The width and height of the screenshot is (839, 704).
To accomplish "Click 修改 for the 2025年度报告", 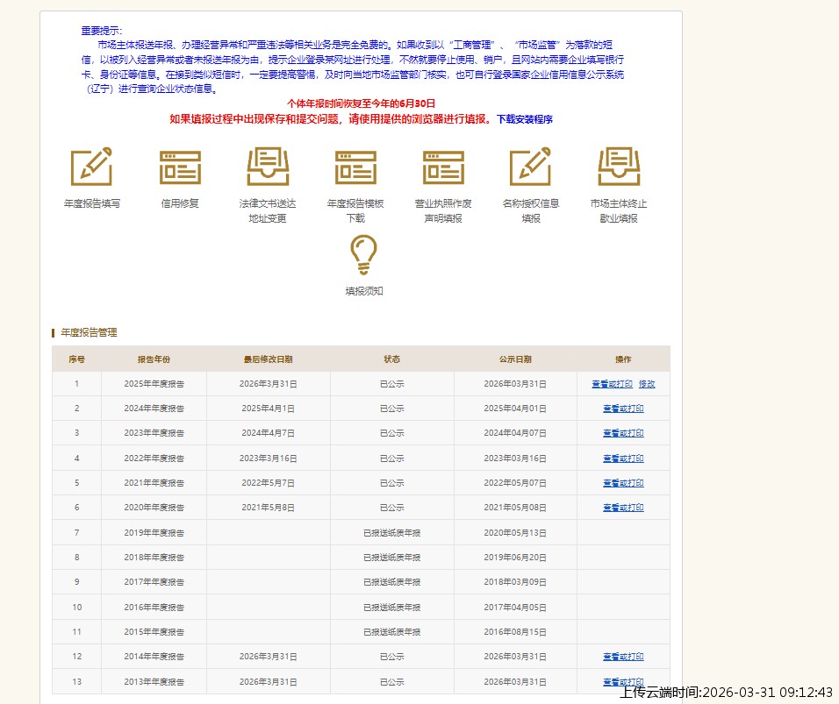I will point(647,384).
